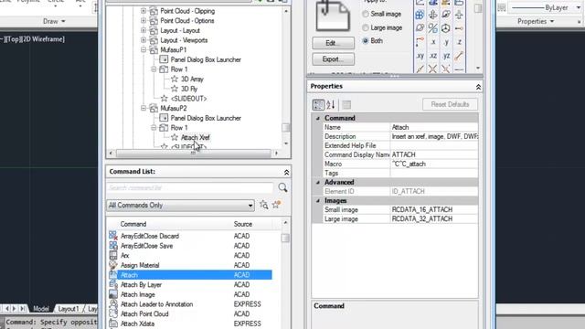Select the .xz point filter icon
The width and height of the screenshot is (585, 329).
pos(432,56)
